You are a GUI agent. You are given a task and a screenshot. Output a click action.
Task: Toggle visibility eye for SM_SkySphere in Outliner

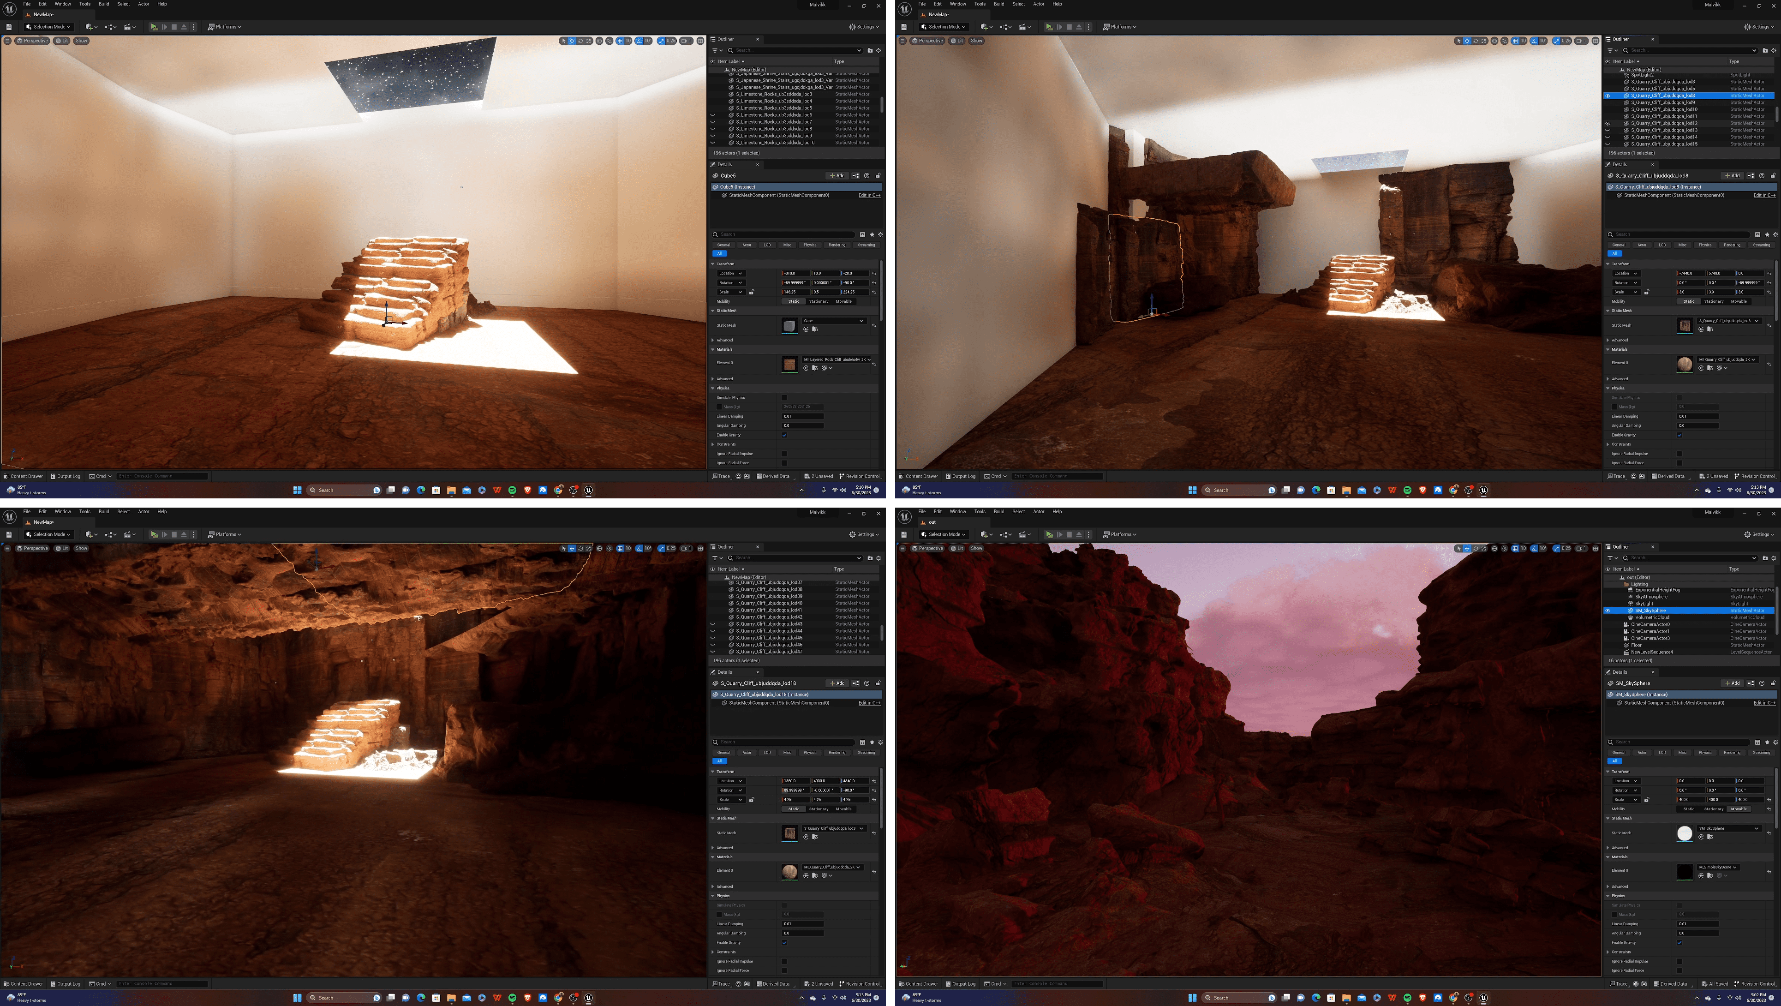(1608, 611)
